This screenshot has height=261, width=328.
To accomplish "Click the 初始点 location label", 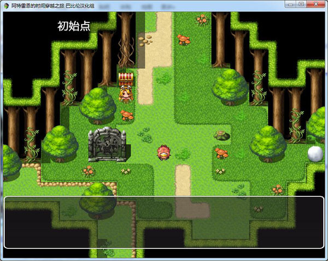I will point(74,26).
